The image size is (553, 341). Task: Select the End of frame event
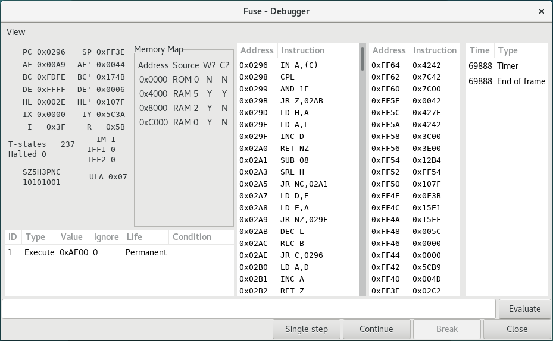click(x=506, y=81)
